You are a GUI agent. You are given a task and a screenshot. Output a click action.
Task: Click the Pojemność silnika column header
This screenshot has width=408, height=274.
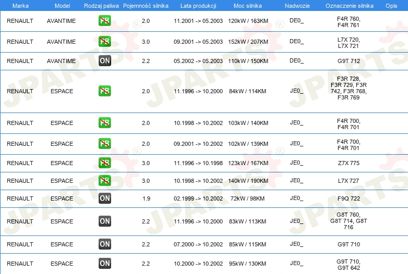pyautogui.click(x=146, y=6)
